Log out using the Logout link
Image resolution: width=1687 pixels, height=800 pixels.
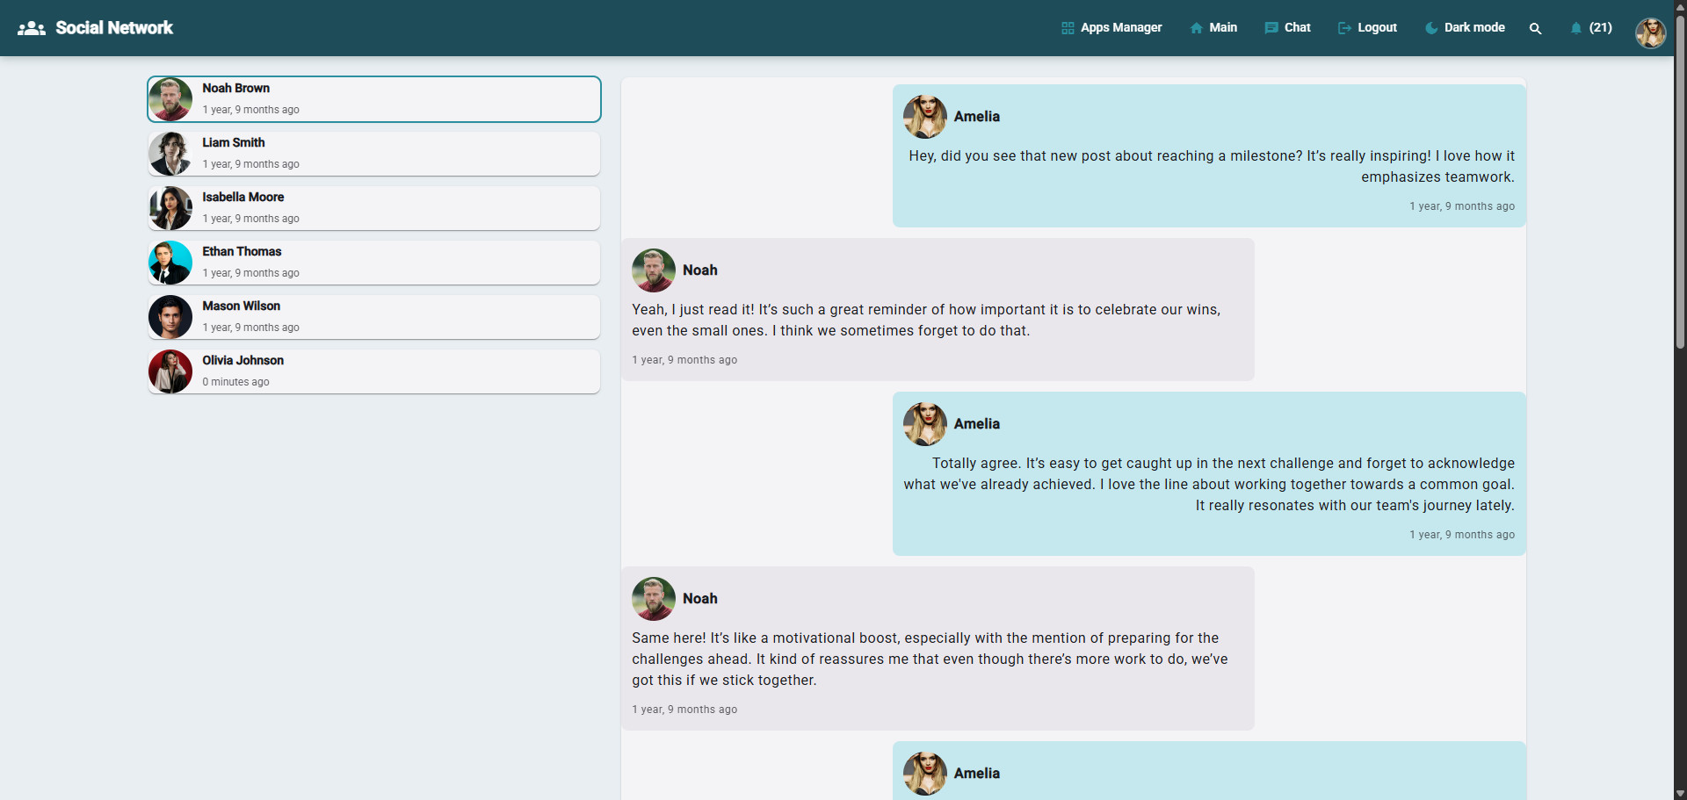1367,28
